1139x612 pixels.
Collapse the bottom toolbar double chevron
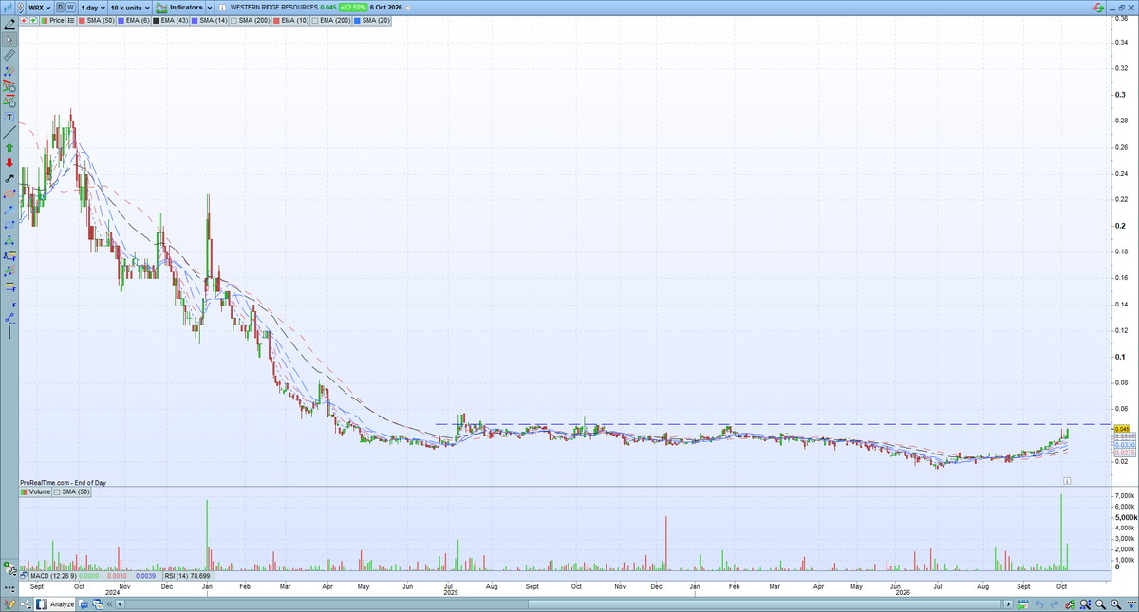click(x=109, y=604)
